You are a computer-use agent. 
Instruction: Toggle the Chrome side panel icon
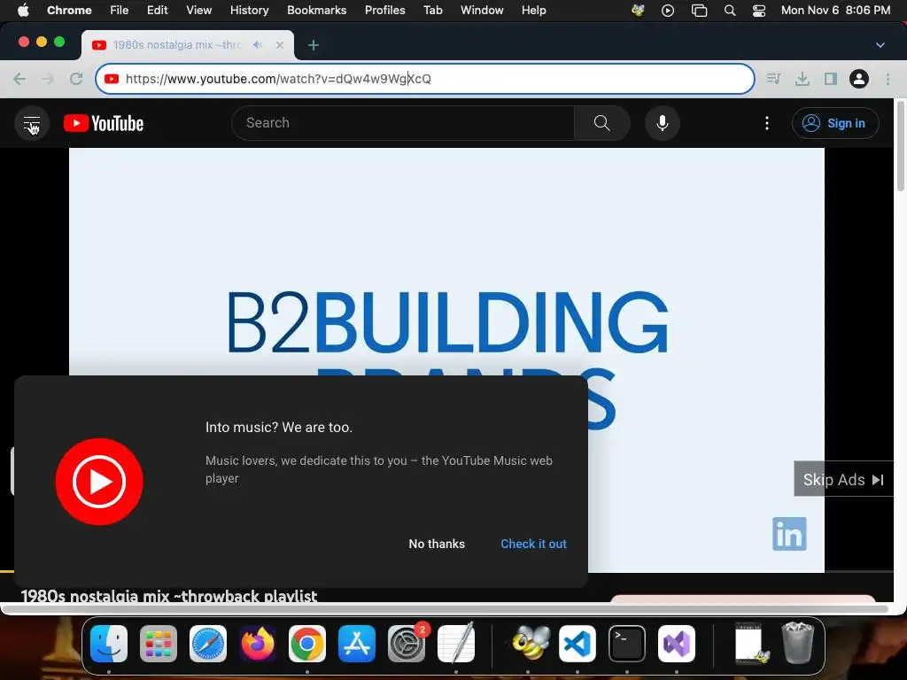831,79
